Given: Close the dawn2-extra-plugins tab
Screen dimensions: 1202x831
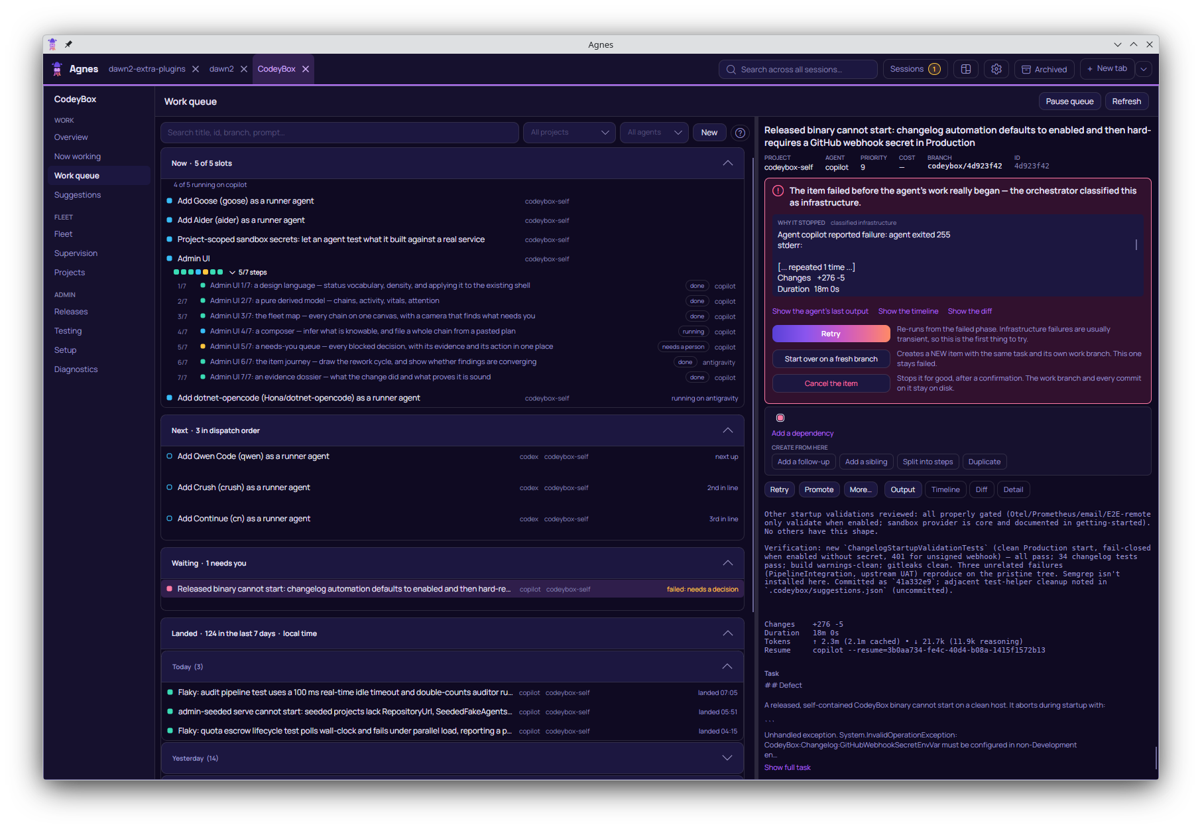Looking at the screenshot, I should (x=196, y=69).
